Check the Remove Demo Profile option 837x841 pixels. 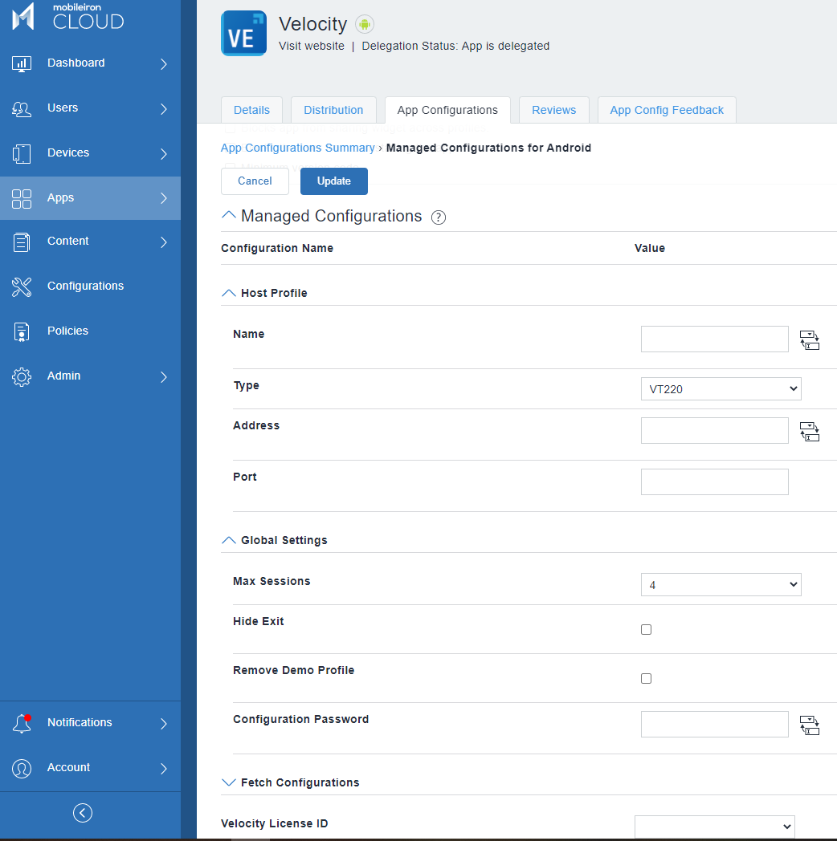tap(646, 678)
